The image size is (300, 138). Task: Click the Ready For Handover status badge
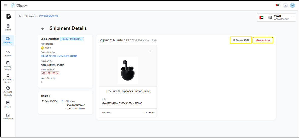point(72,39)
